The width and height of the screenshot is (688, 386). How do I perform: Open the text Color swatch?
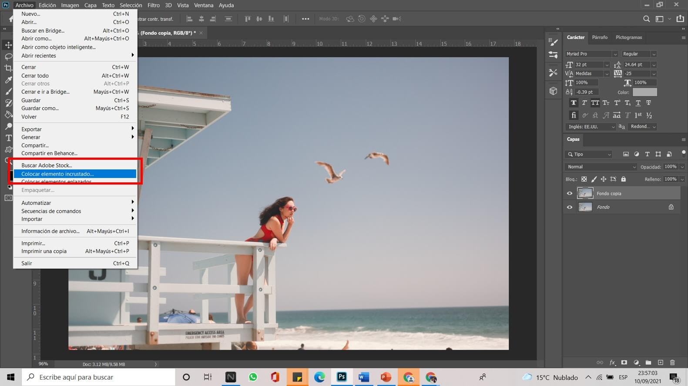pos(644,92)
